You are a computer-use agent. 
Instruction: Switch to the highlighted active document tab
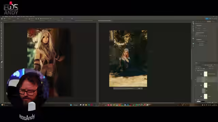click(105, 21)
